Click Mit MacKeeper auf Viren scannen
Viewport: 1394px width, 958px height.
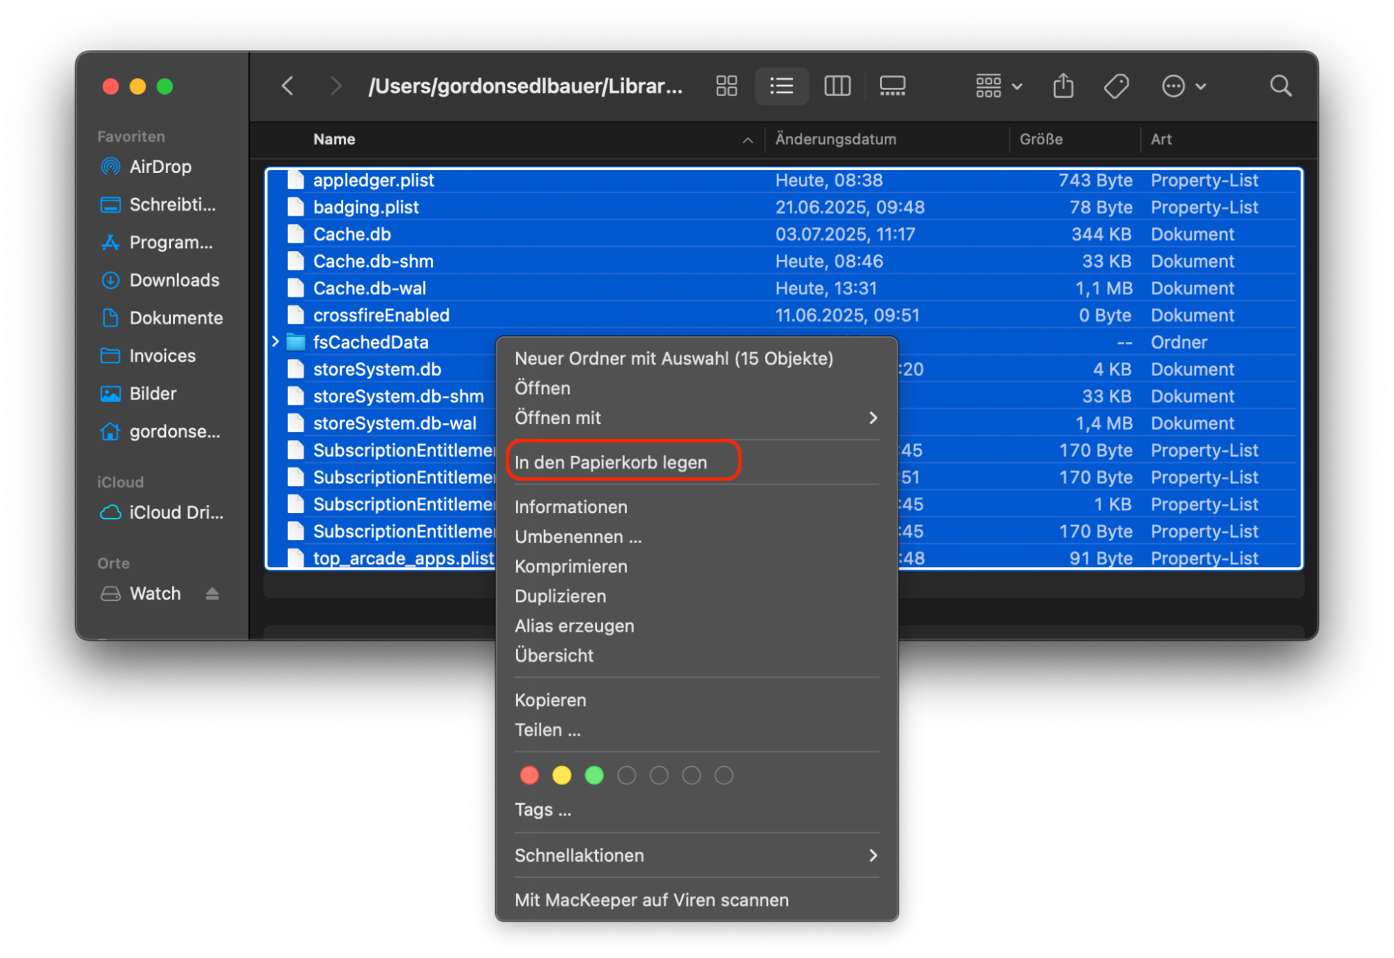coord(651,899)
